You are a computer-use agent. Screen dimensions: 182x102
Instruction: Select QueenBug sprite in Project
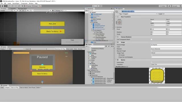point(94,65)
